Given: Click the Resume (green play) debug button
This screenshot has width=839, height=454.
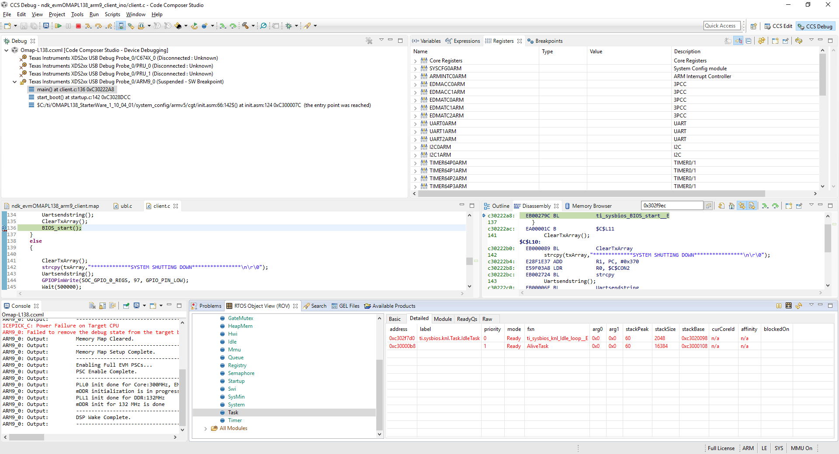Looking at the screenshot, I should (58, 26).
